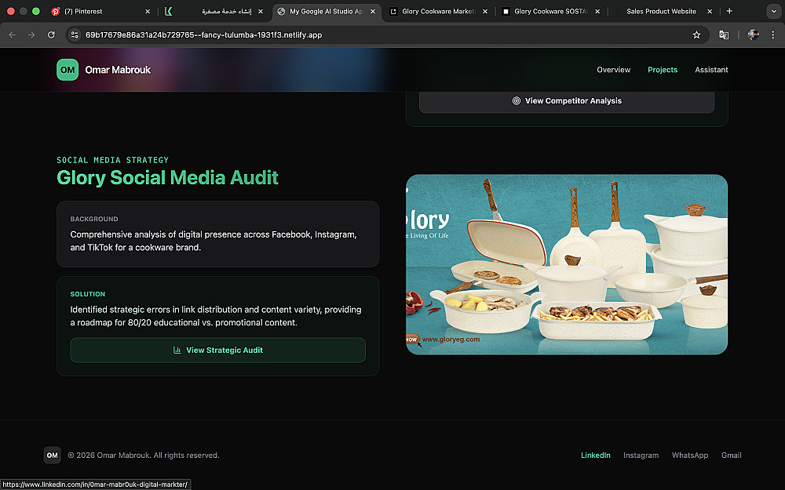
Task: Click the copyright text in footer
Action: [144, 456]
